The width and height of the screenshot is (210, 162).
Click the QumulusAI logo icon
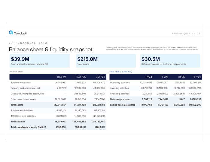[x=11, y=32]
